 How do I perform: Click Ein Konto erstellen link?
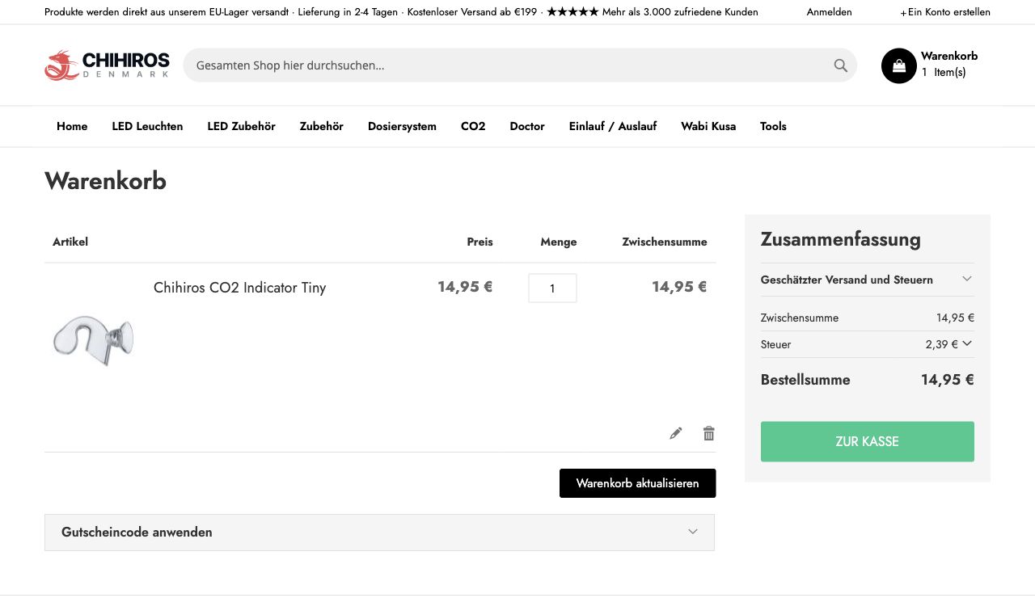point(945,12)
